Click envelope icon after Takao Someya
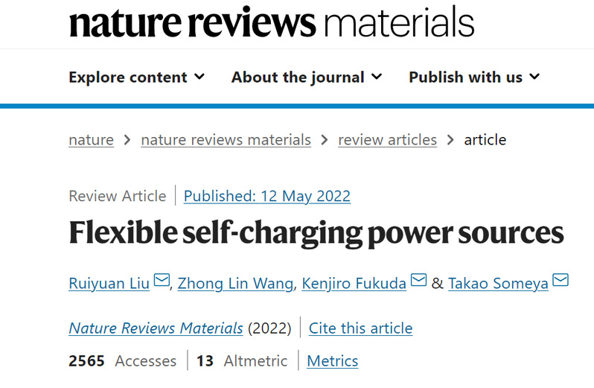The image size is (594, 388). (x=561, y=282)
